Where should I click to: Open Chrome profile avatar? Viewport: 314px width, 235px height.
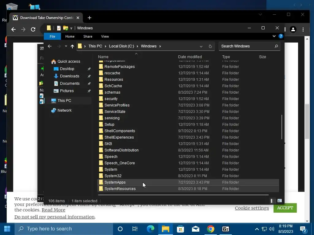click(293, 29)
